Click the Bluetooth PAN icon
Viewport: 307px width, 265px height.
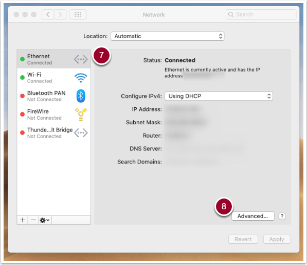click(81, 96)
